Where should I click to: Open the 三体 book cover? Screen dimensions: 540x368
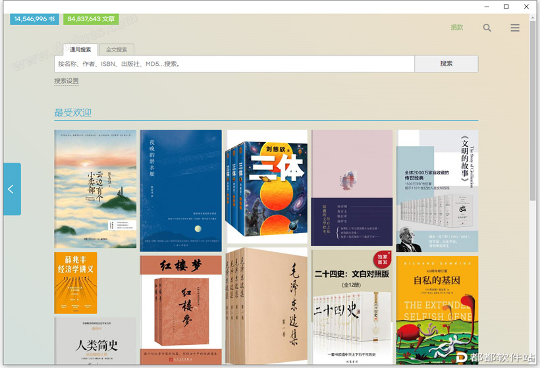tap(267, 186)
